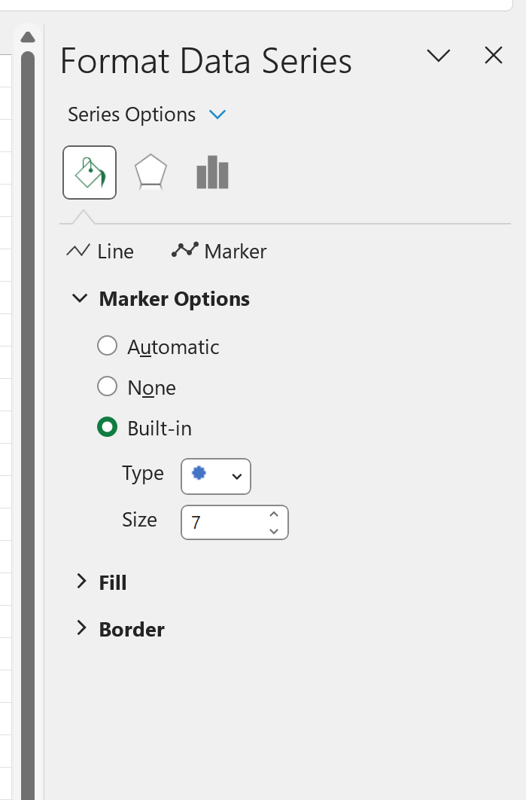
Task: Enable the Automatic marker option
Action: [x=107, y=345]
